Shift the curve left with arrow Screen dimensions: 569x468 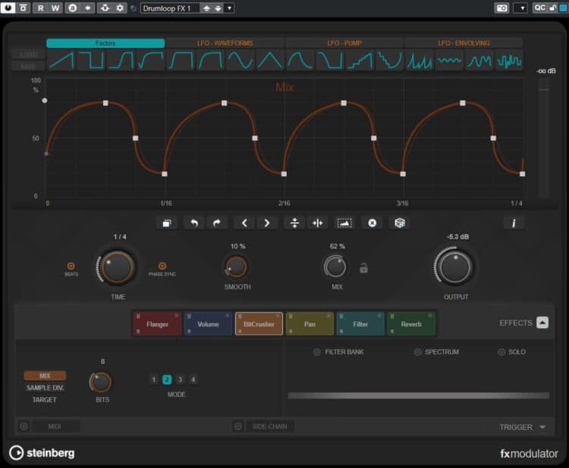[x=244, y=223]
